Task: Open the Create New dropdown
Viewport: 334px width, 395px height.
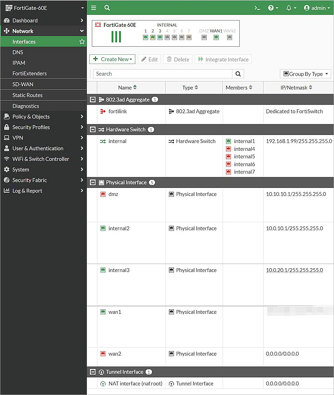Action: point(112,59)
